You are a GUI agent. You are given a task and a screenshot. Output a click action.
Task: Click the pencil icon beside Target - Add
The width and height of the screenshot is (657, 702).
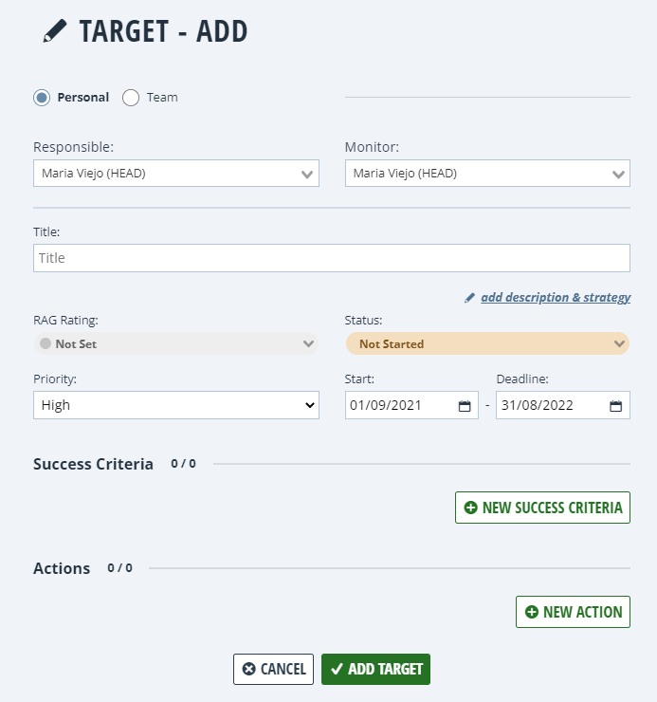point(55,32)
